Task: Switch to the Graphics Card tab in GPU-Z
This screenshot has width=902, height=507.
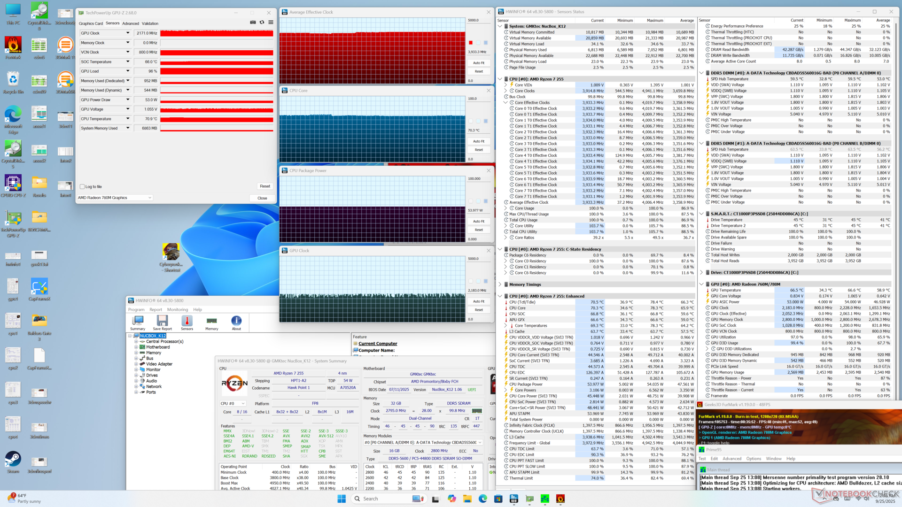Action: (x=91, y=23)
